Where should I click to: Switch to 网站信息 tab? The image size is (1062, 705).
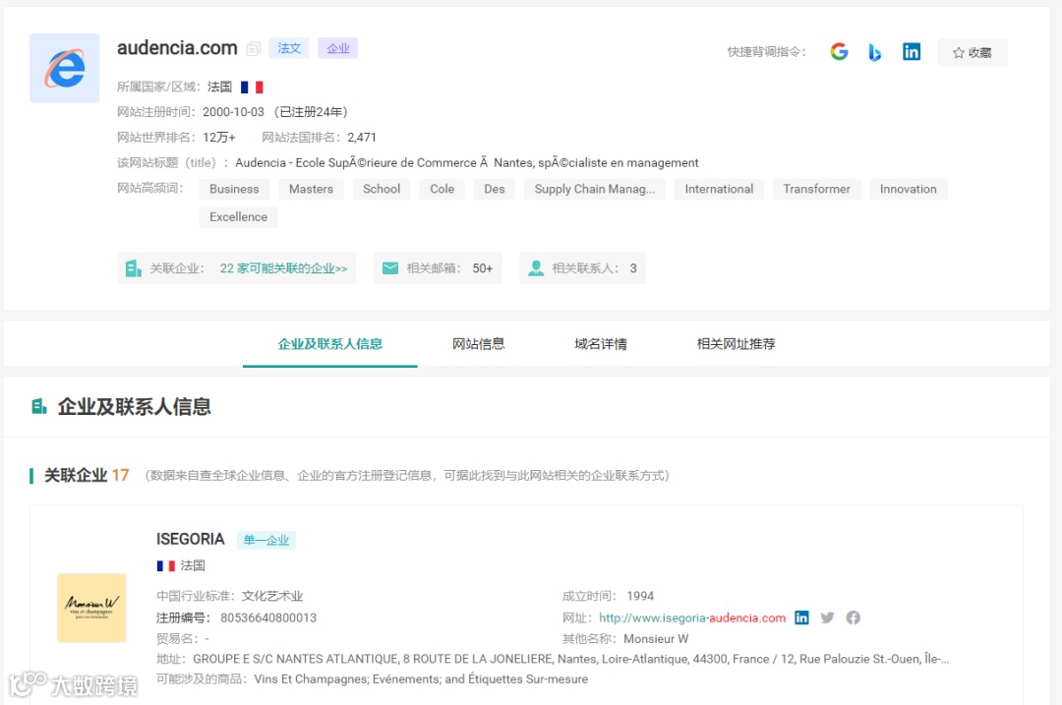click(478, 344)
